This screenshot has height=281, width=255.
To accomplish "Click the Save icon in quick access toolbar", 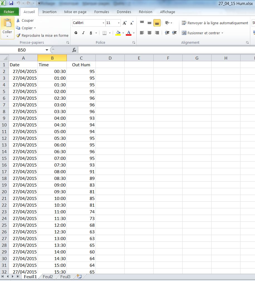I will coord(11,3).
